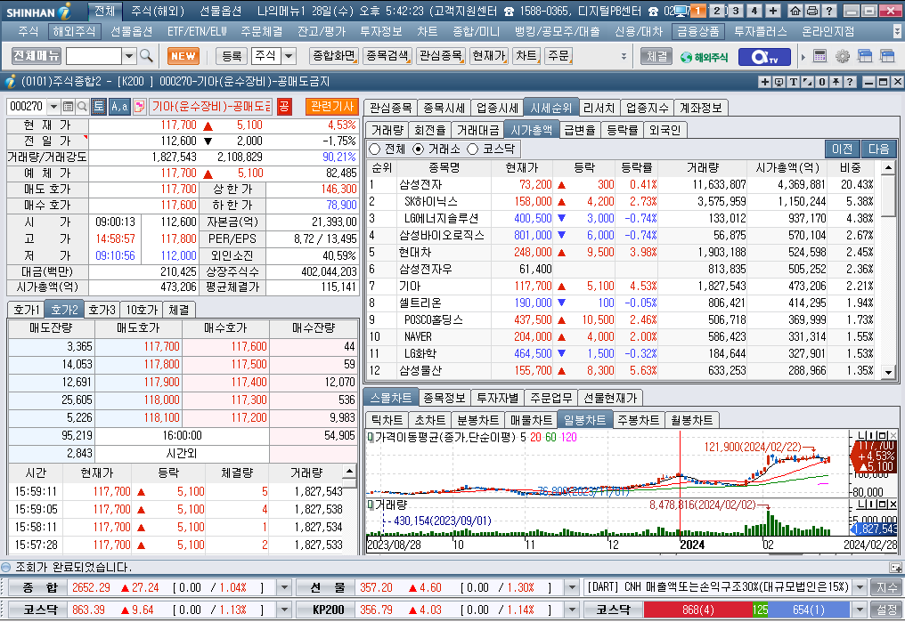The image size is (905, 622).
Task: Click the printer icon in the title bar
Action: [x=811, y=11]
